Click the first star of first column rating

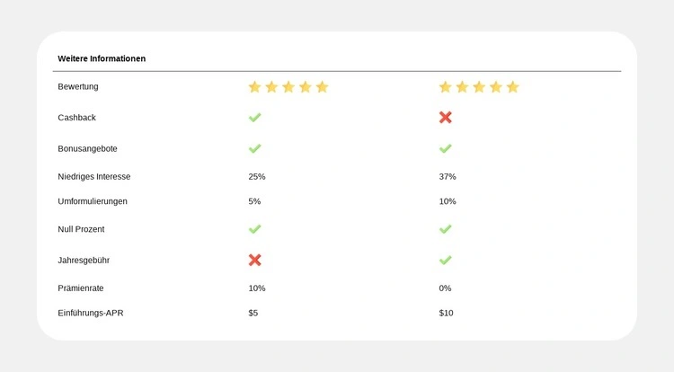click(254, 87)
